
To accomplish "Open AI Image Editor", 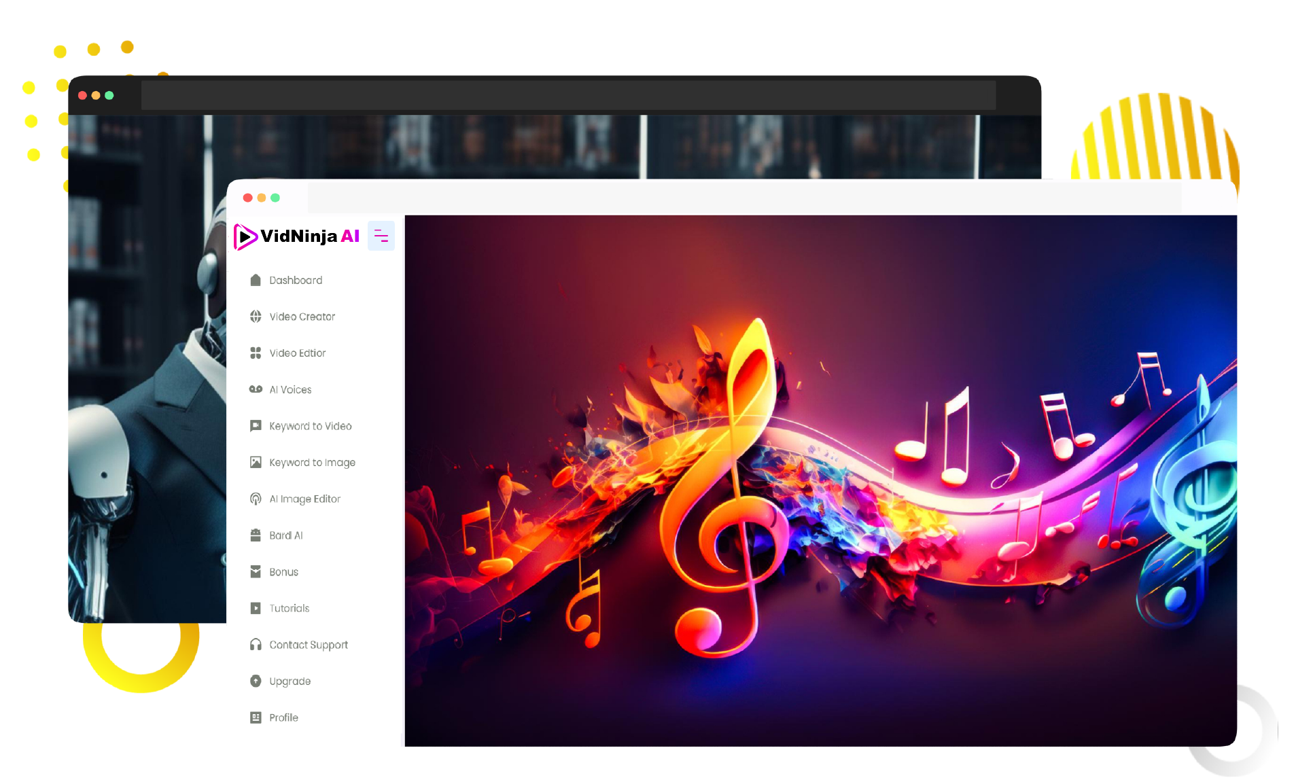I will click(304, 499).
